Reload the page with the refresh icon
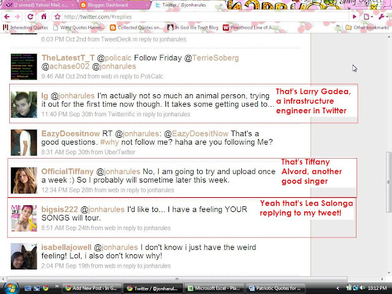Screen dimensions: 392x294 tap(30, 17)
